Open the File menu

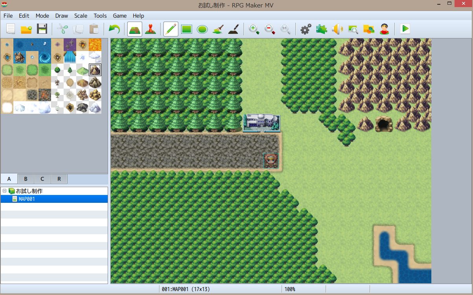pyautogui.click(x=8, y=16)
